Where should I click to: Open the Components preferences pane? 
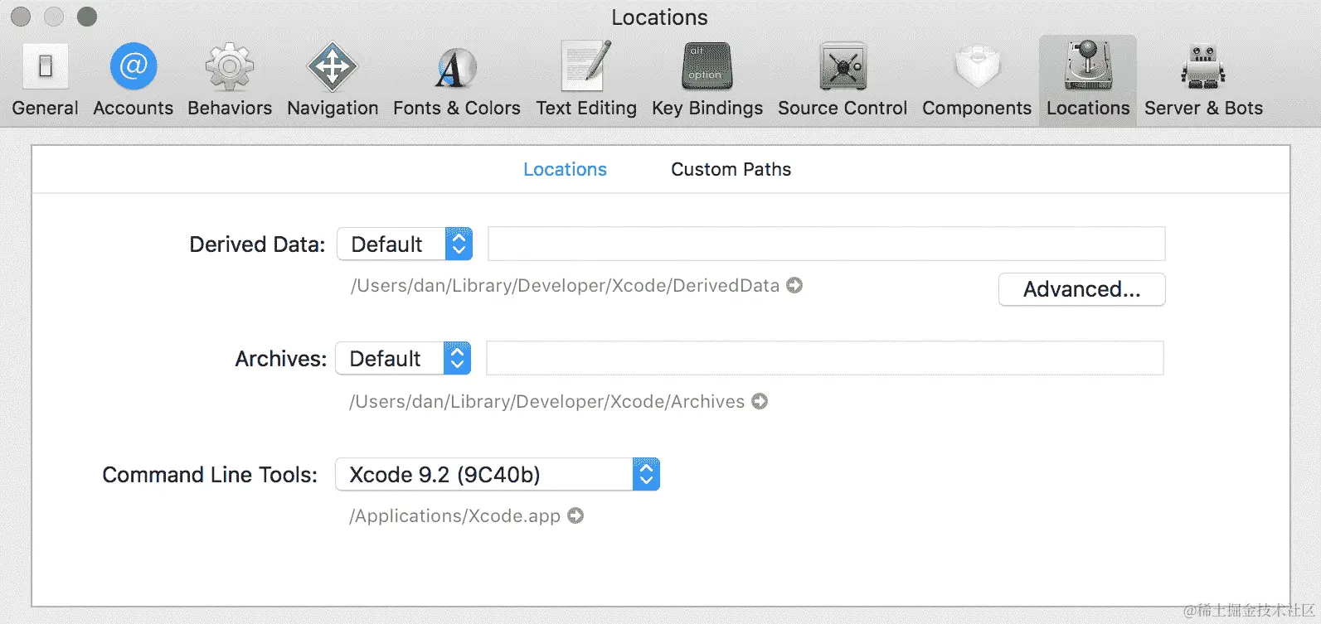(977, 80)
